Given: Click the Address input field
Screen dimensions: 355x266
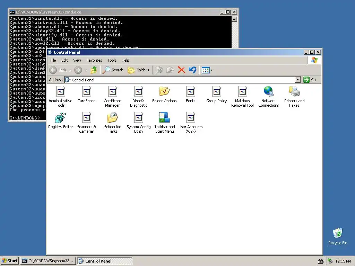Looking at the screenshot, I should click(x=180, y=80).
